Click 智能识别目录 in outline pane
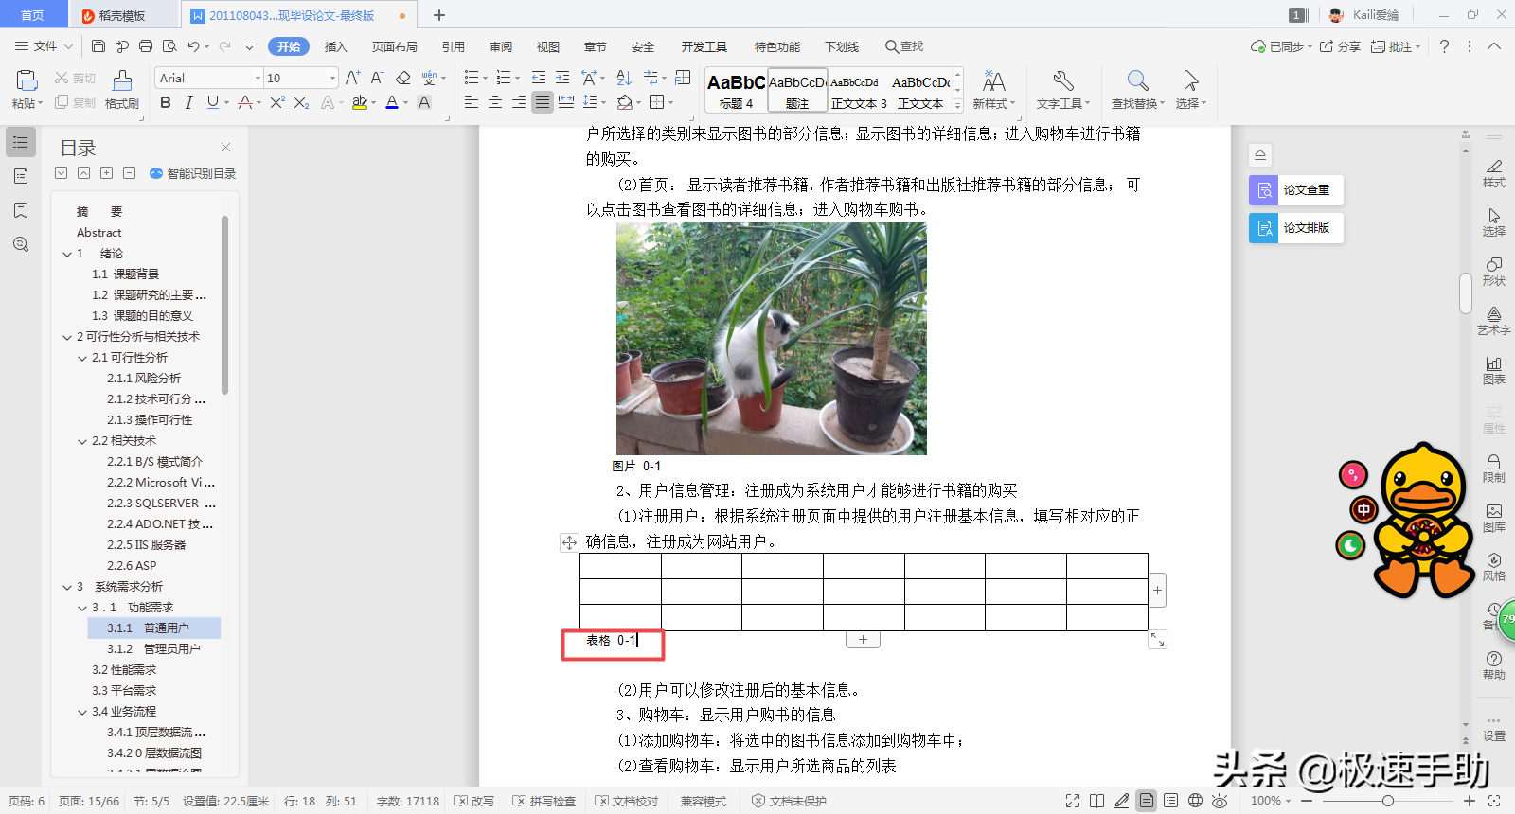 (x=193, y=173)
